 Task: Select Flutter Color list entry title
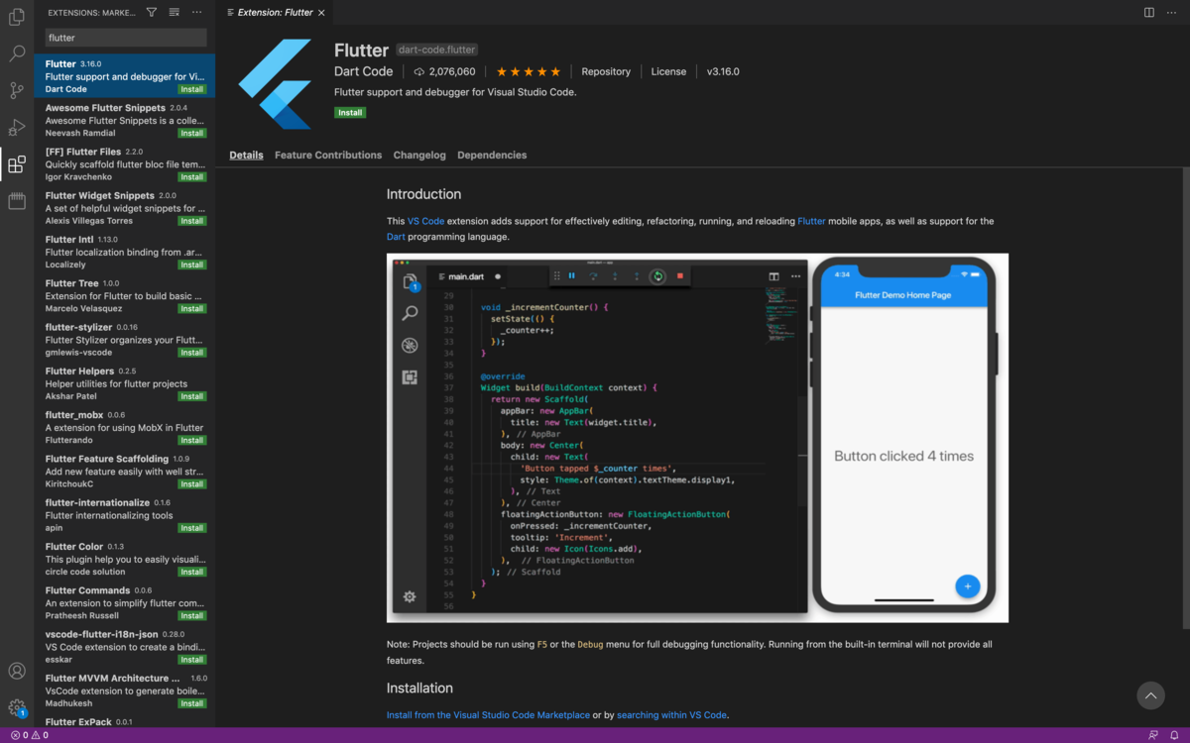(x=74, y=546)
